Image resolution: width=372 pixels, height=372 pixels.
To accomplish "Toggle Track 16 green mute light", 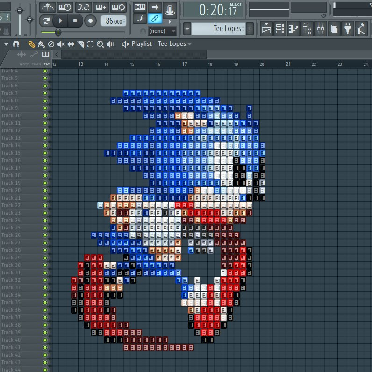I will (x=45, y=160).
